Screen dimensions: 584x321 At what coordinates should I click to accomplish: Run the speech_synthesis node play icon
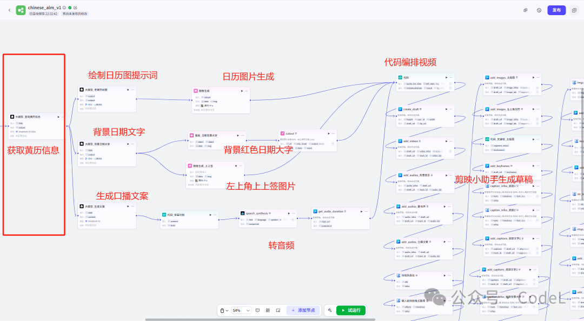coord(289,213)
